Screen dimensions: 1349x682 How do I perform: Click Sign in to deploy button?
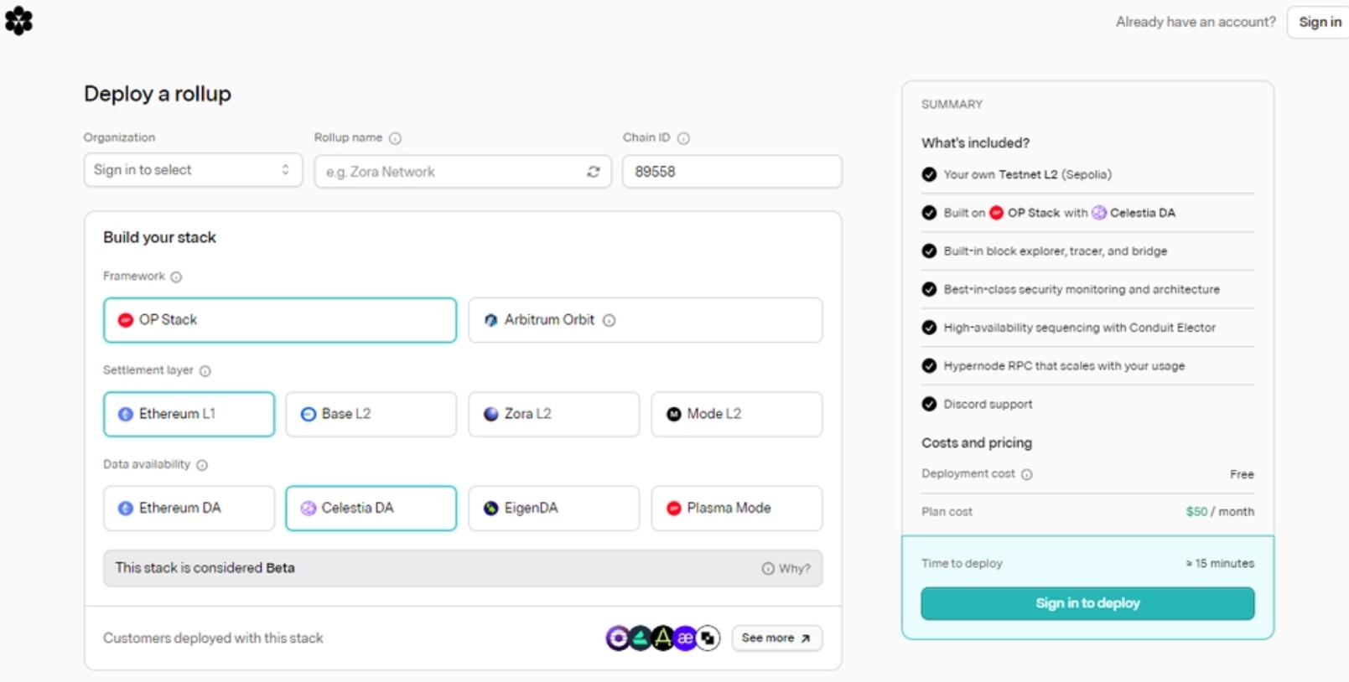click(x=1087, y=603)
